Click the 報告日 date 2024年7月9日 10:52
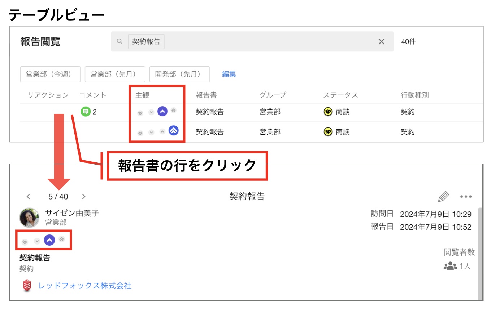 (435, 227)
